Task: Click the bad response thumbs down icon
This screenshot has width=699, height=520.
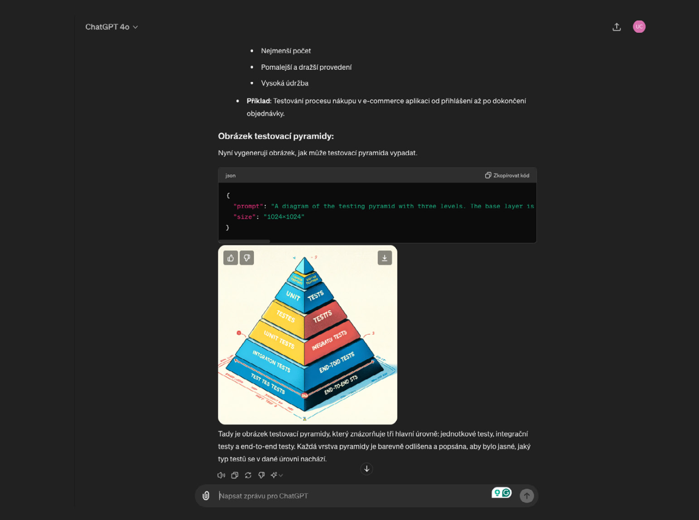Action: click(x=262, y=475)
